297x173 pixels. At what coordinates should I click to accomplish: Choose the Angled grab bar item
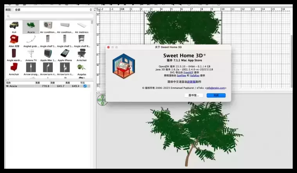point(31,41)
